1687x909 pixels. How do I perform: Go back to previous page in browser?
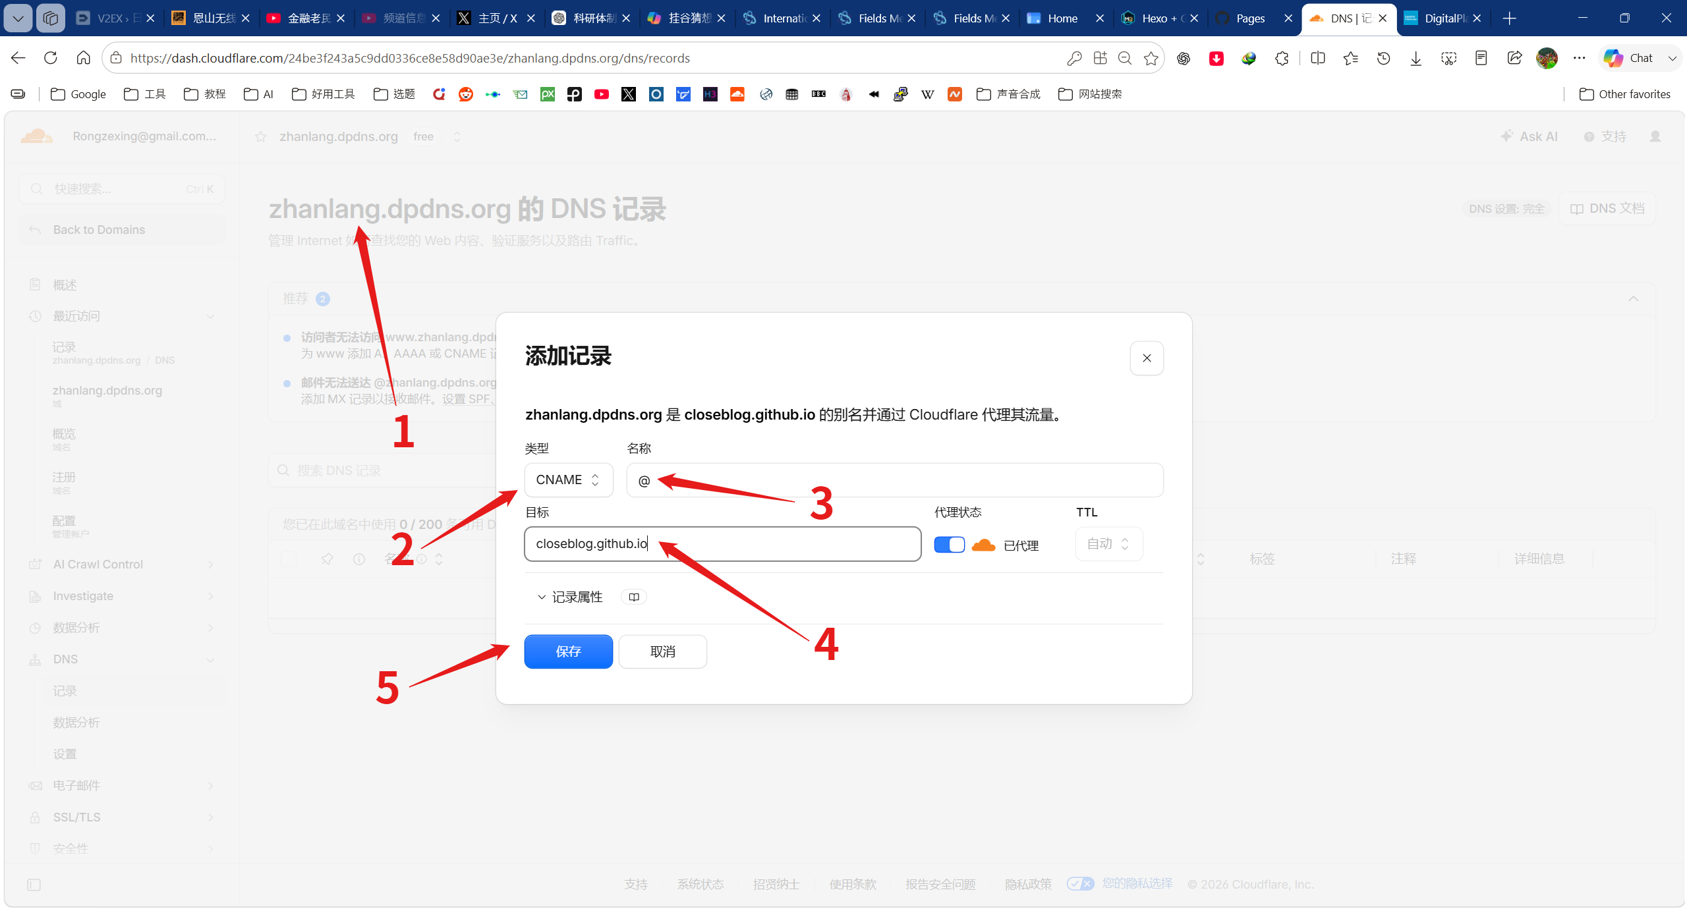coord(18,58)
